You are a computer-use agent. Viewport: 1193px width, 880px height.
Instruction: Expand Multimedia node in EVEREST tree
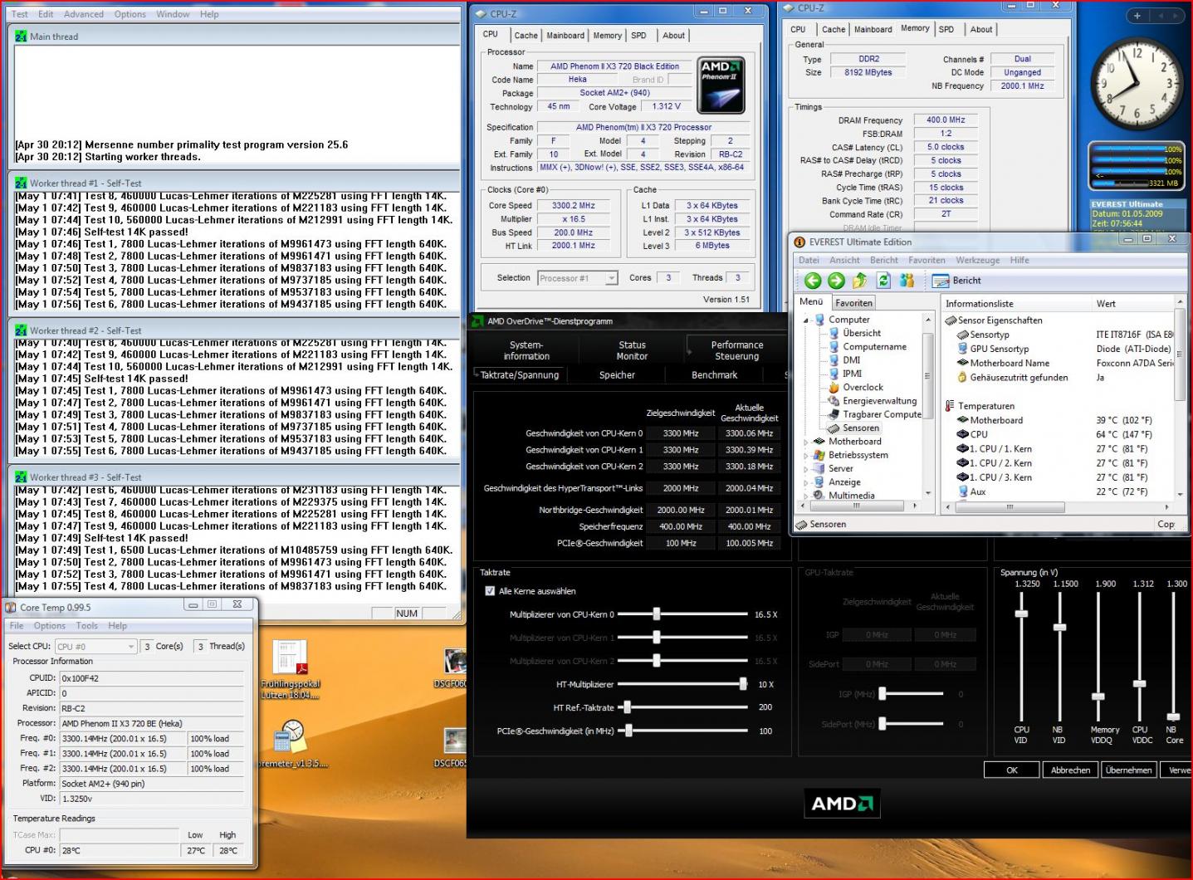point(805,496)
